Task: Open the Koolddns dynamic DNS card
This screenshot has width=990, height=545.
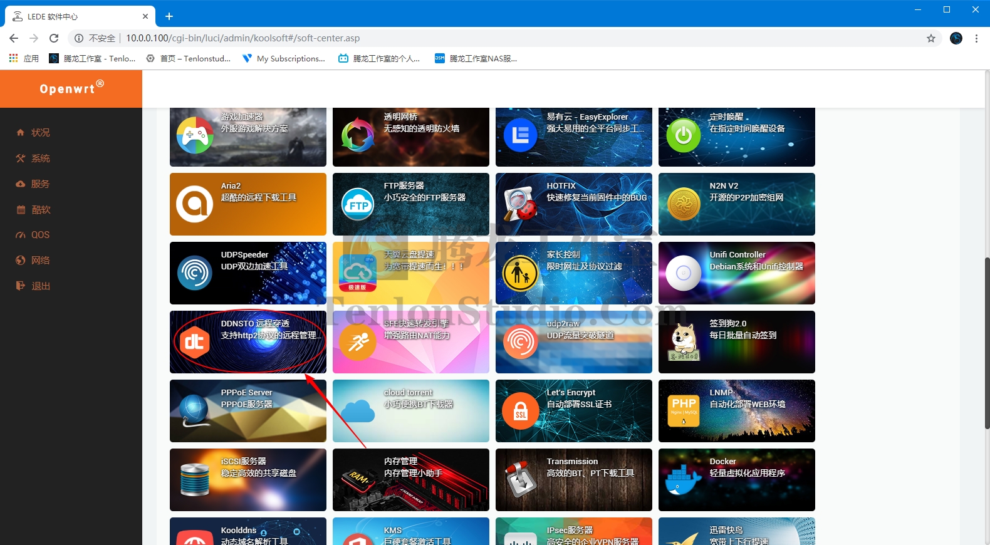Action: [x=248, y=531]
